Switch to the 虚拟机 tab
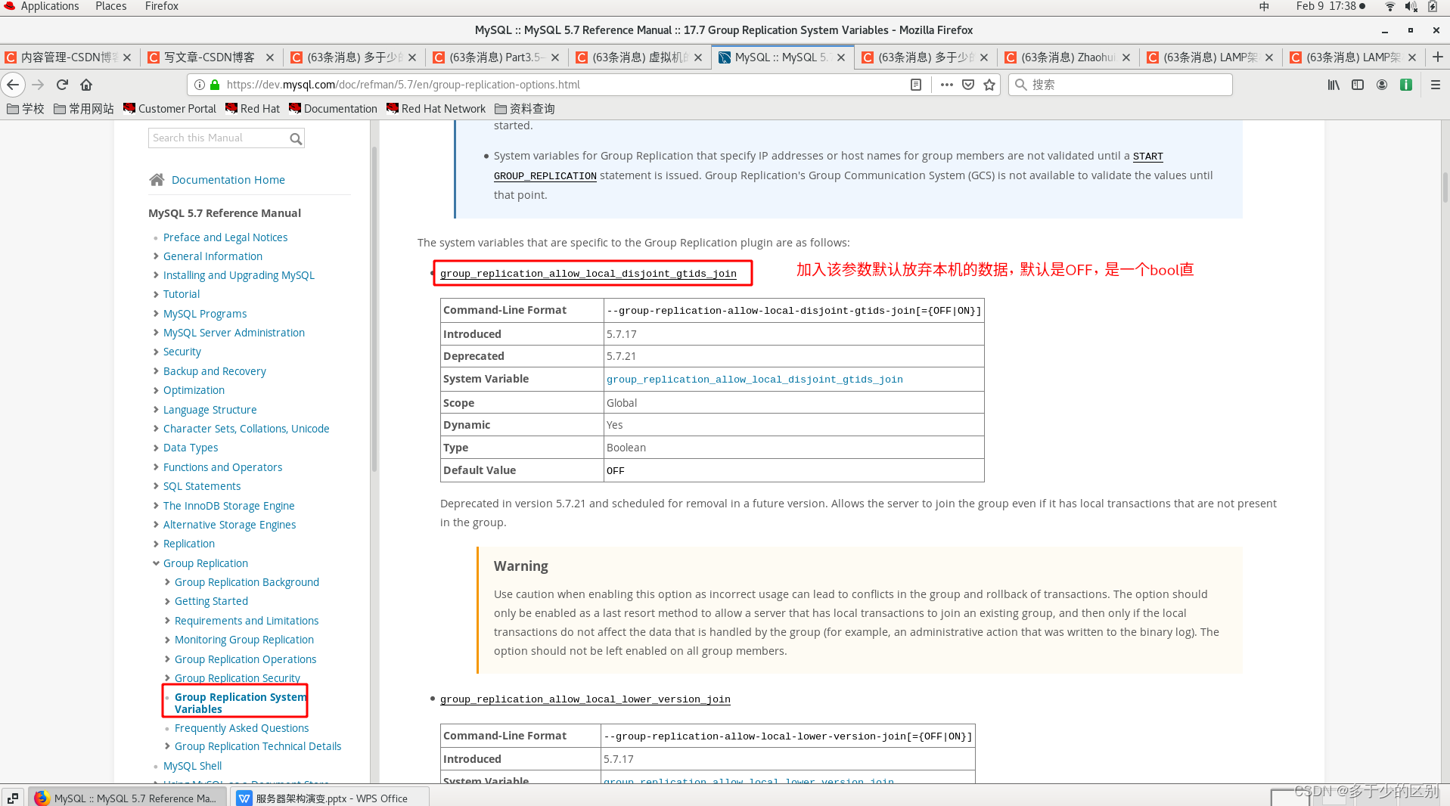This screenshot has width=1450, height=806. [639, 57]
